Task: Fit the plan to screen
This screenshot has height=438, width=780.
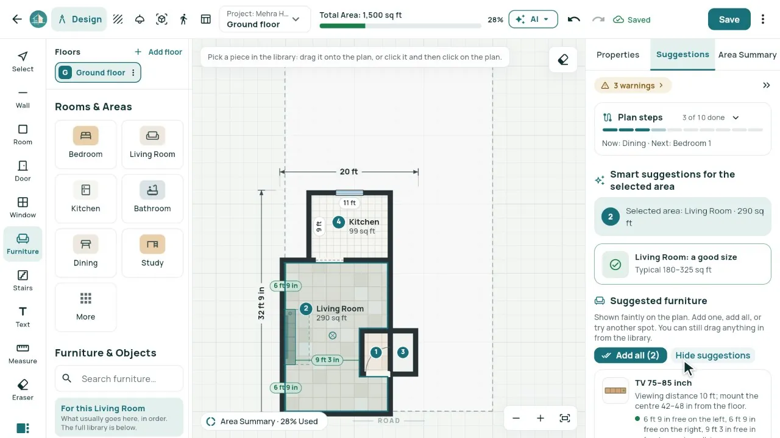Action: [565, 418]
